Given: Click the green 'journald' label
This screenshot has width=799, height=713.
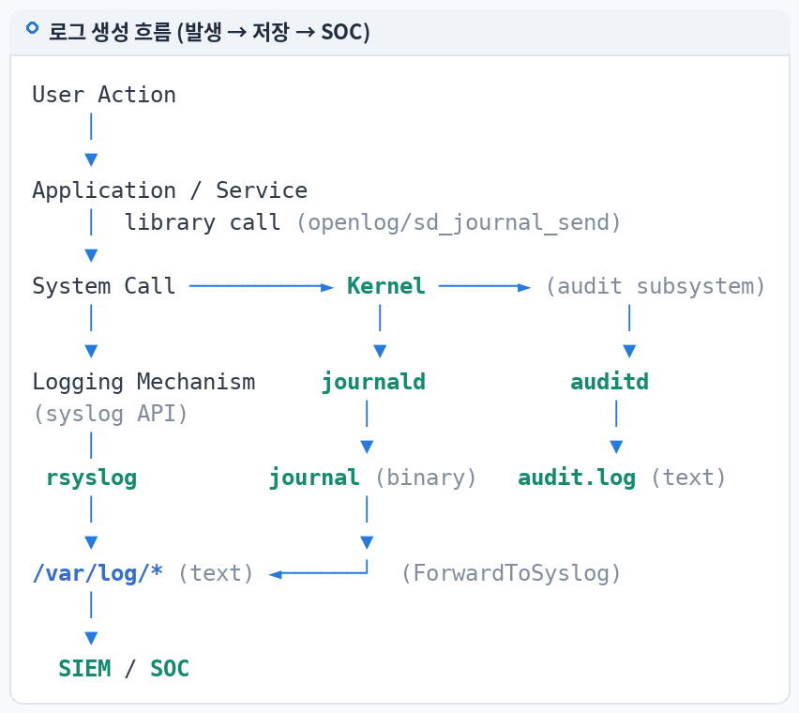Looking at the screenshot, I should click(373, 382).
